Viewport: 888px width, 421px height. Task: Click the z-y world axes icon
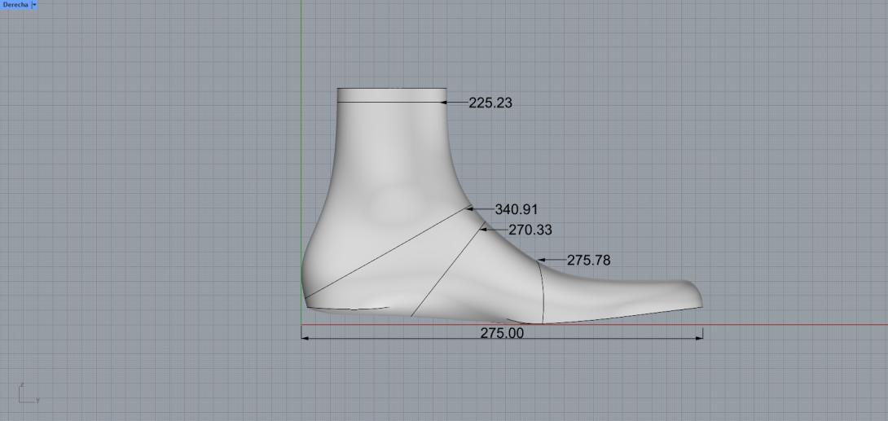tap(28, 393)
